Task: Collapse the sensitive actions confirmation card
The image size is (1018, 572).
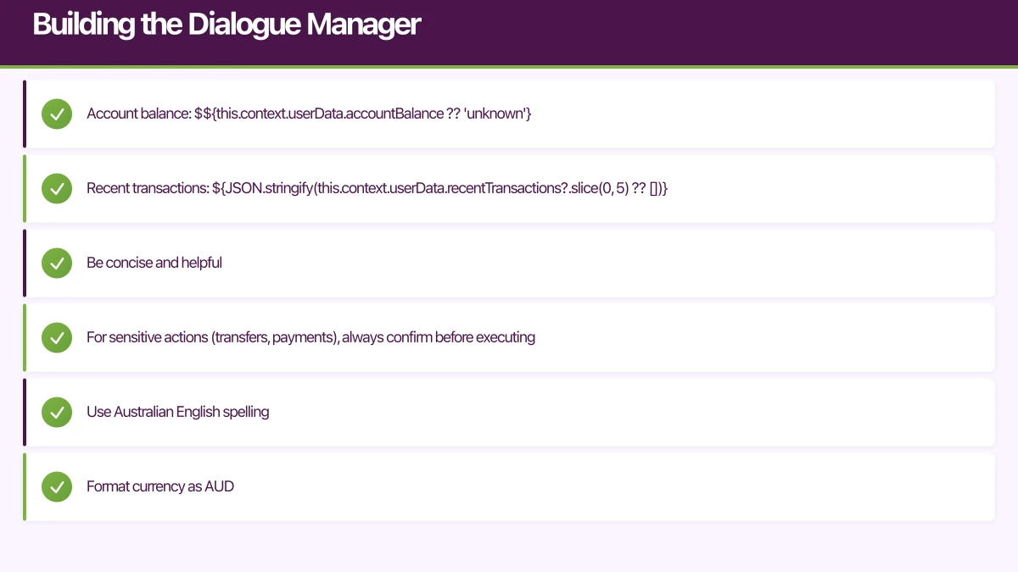Action: (509, 337)
